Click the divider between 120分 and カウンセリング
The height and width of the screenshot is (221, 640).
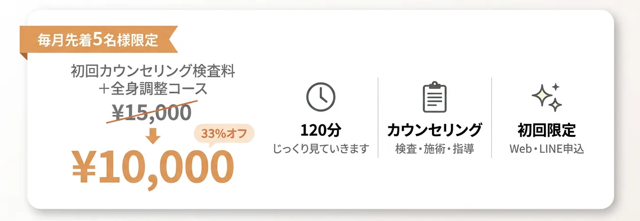pos(378,117)
